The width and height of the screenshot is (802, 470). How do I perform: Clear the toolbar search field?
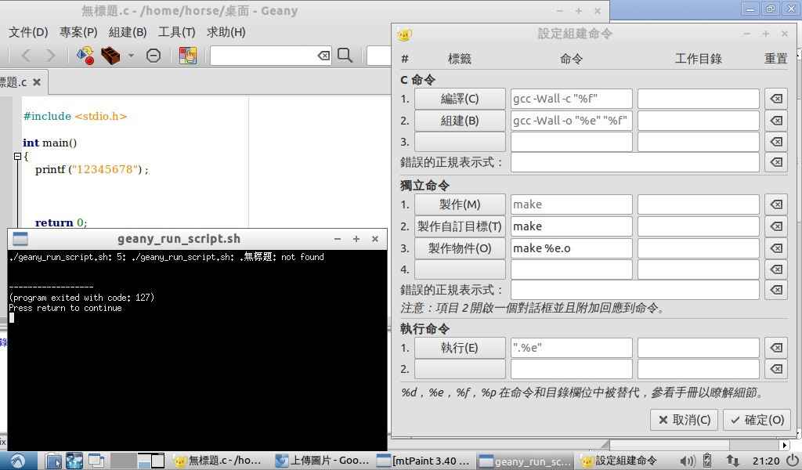pyautogui.click(x=323, y=56)
